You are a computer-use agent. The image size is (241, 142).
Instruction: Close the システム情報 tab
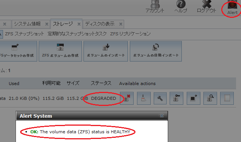click(47, 24)
